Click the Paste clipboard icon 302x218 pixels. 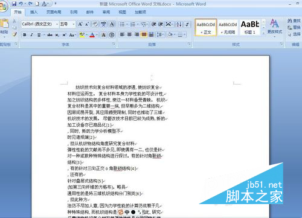click(x=4, y=24)
